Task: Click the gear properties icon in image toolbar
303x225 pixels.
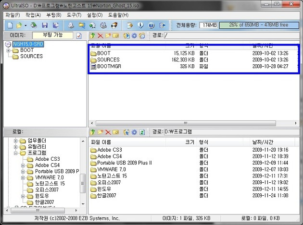Action: coord(134,36)
